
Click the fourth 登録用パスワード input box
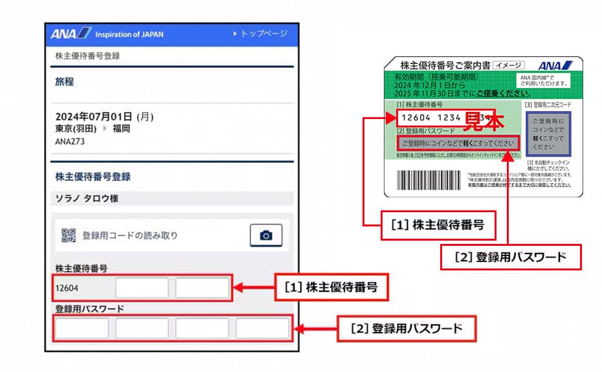263,329
